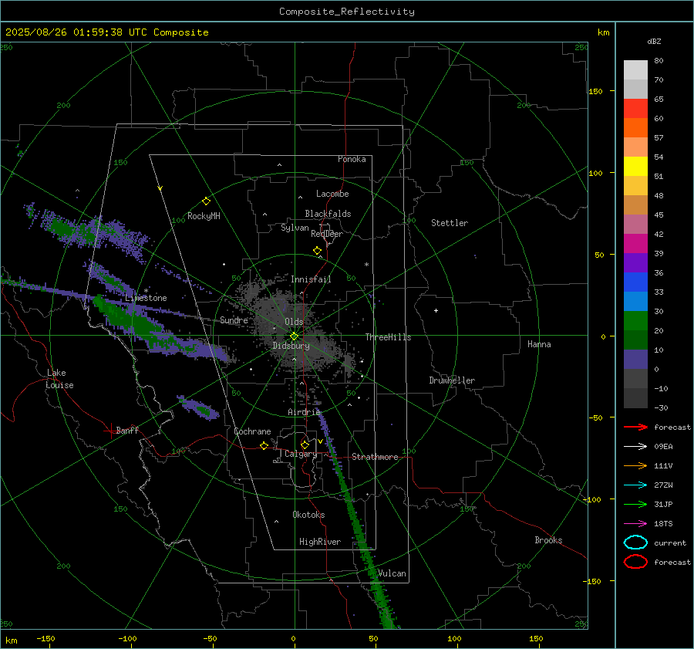
Task: Click the Cochrane town label
Action: pyautogui.click(x=252, y=431)
